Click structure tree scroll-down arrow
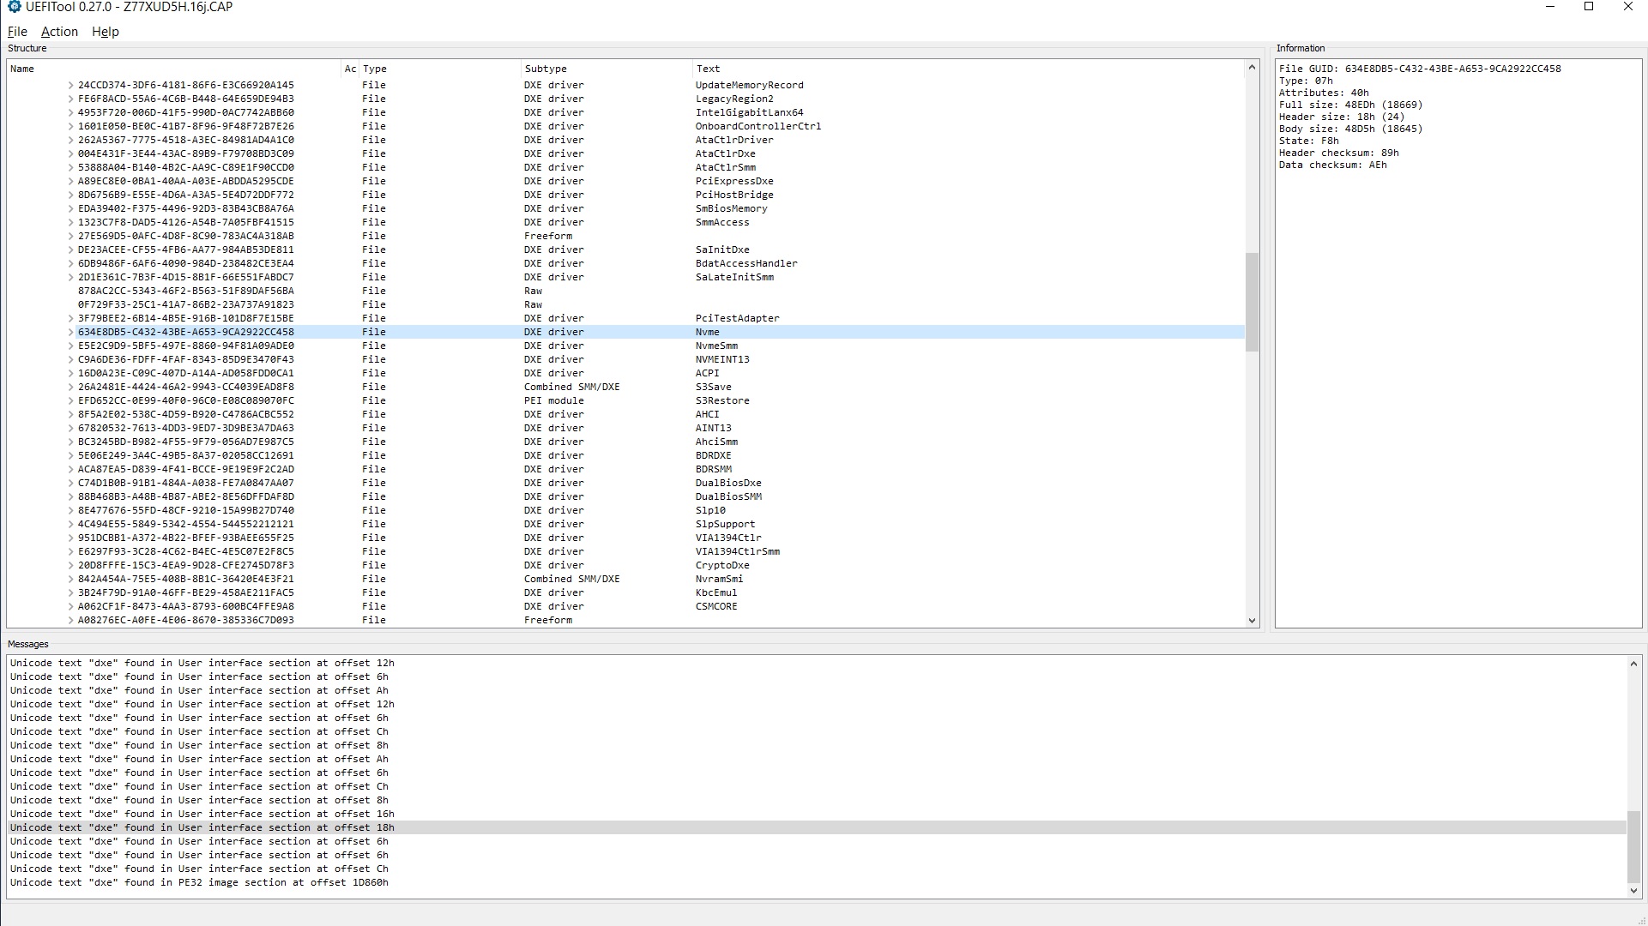The height and width of the screenshot is (926, 1648). pyautogui.click(x=1252, y=620)
